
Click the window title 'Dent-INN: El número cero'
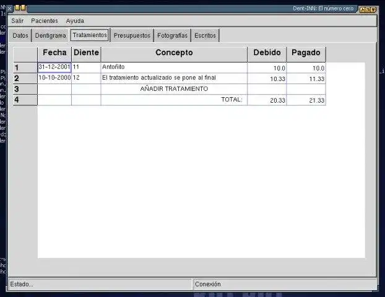[x=323, y=9]
